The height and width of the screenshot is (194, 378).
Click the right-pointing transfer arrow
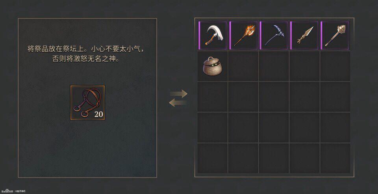(178, 93)
